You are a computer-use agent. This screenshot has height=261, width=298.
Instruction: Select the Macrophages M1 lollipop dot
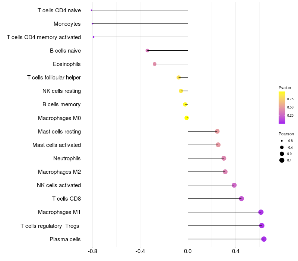pyautogui.click(x=261, y=212)
